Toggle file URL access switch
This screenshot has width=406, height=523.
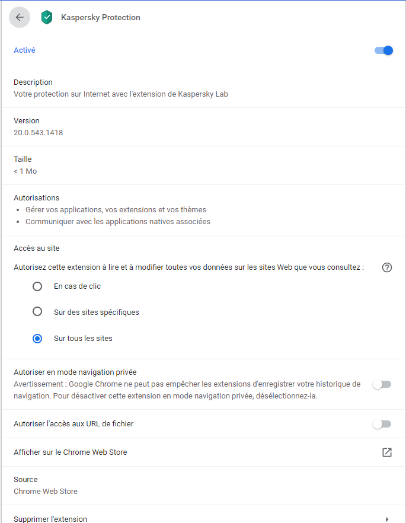(382, 424)
